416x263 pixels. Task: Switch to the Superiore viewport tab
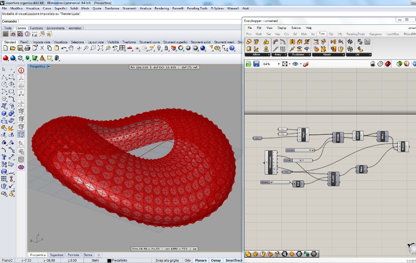[56, 255]
